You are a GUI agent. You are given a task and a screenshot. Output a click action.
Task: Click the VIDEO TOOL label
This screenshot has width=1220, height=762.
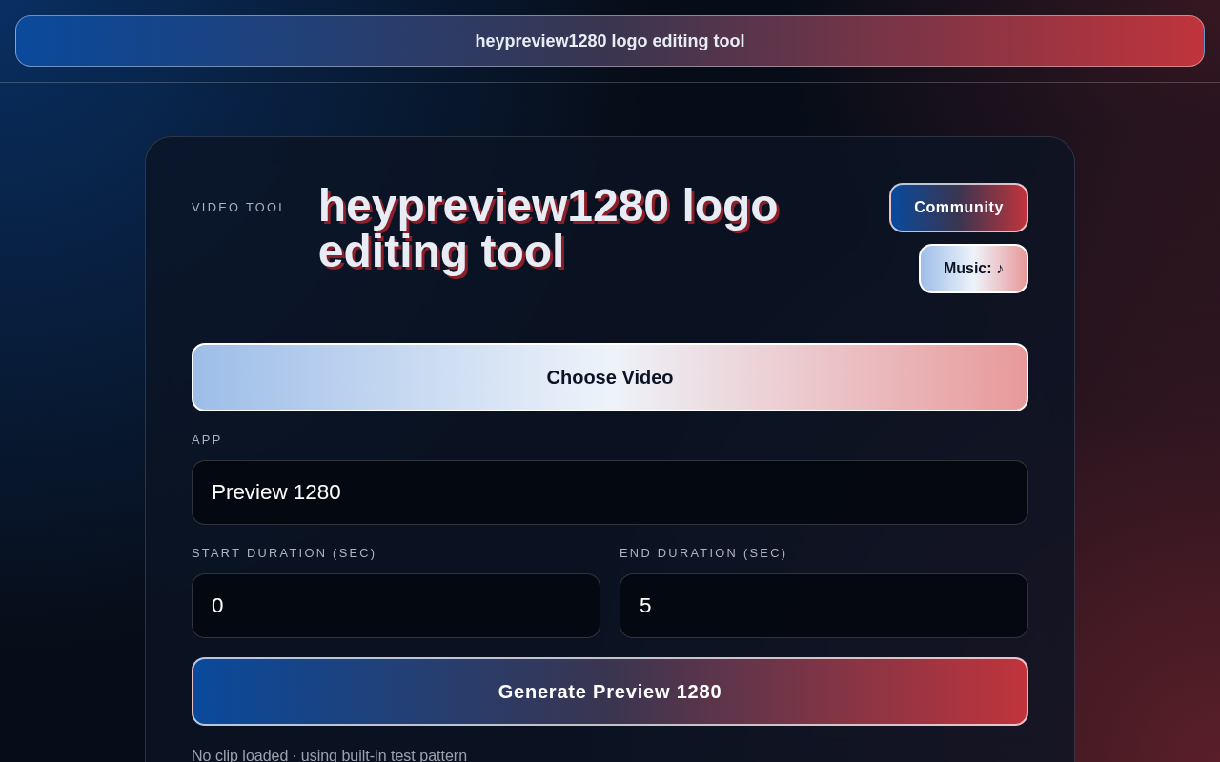[x=239, y=208]
